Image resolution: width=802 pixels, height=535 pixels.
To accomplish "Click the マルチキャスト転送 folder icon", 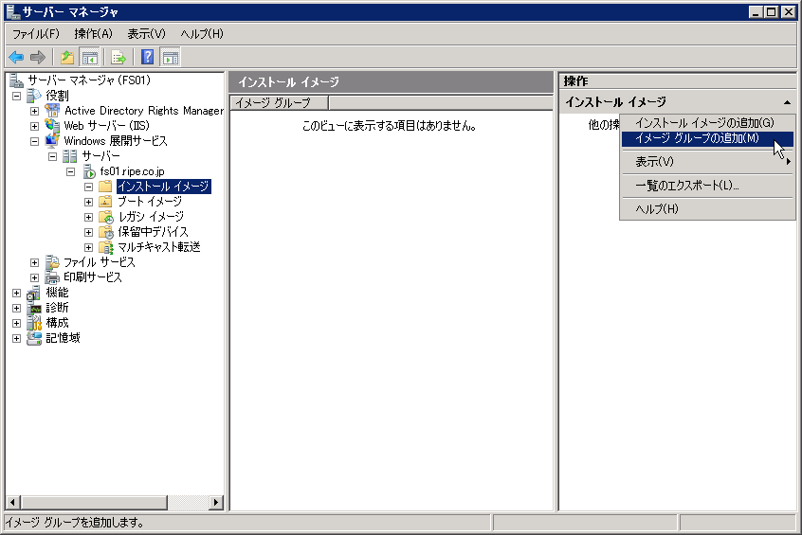I will tap(106, 247).
